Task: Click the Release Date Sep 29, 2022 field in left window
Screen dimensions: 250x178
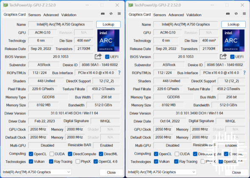Action: pyautogui.click(x=41, y=49)
